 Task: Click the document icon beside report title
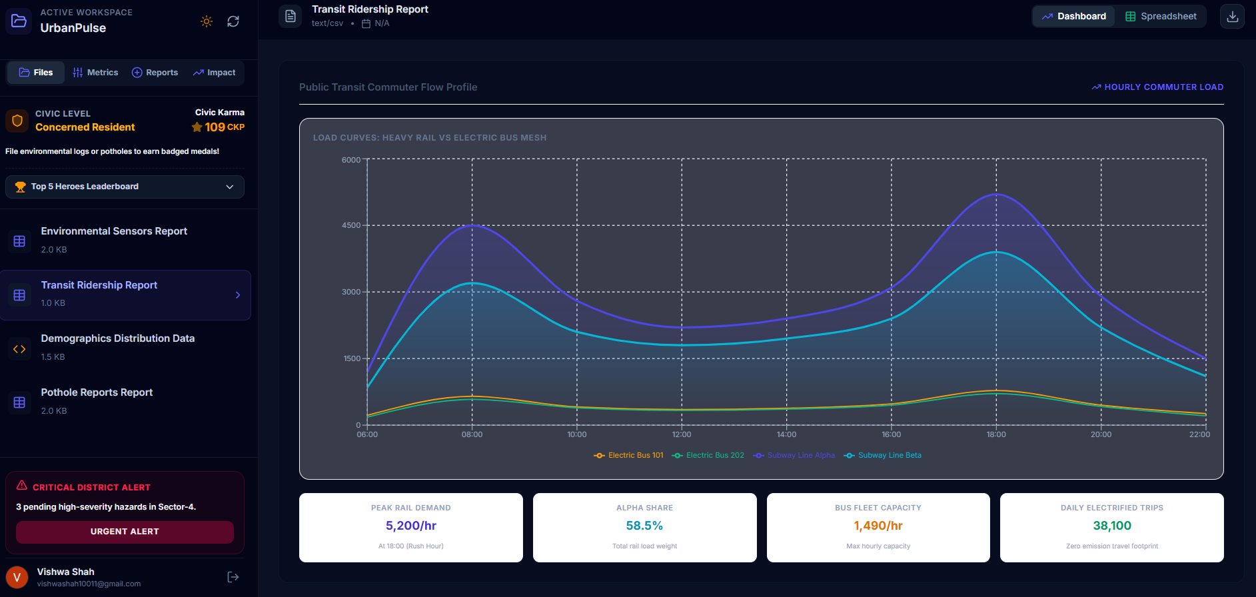coord(291,16)
